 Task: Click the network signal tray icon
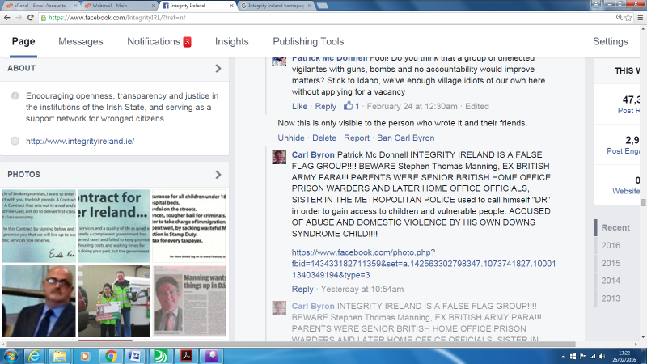coord(593,356)
